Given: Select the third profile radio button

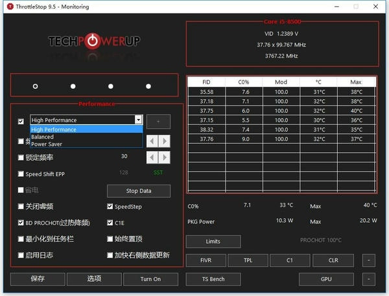Looking at the screenshot, I should point(111,86).
